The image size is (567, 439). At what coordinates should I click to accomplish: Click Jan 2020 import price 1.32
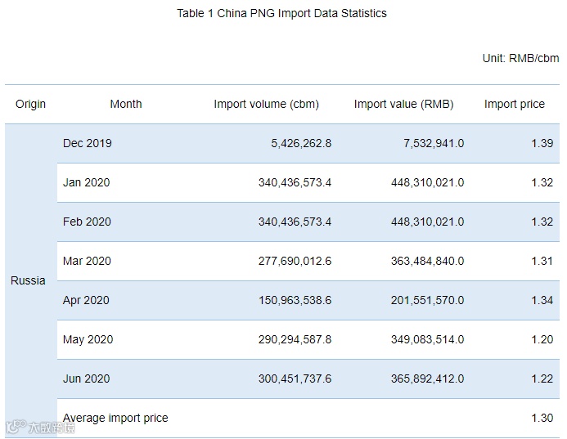pyautogui.click(x=542, y=182)
